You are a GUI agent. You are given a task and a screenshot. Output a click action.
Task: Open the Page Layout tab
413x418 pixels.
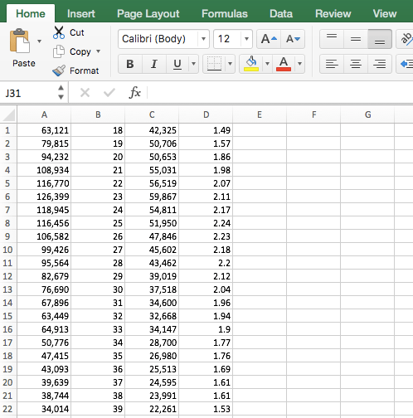pyautogui.click(x=148, y=13)
